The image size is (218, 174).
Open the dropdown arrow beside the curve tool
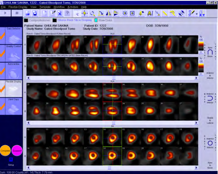point(197,14)
